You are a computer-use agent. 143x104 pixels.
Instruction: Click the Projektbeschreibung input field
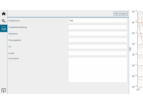coord(98,27)
